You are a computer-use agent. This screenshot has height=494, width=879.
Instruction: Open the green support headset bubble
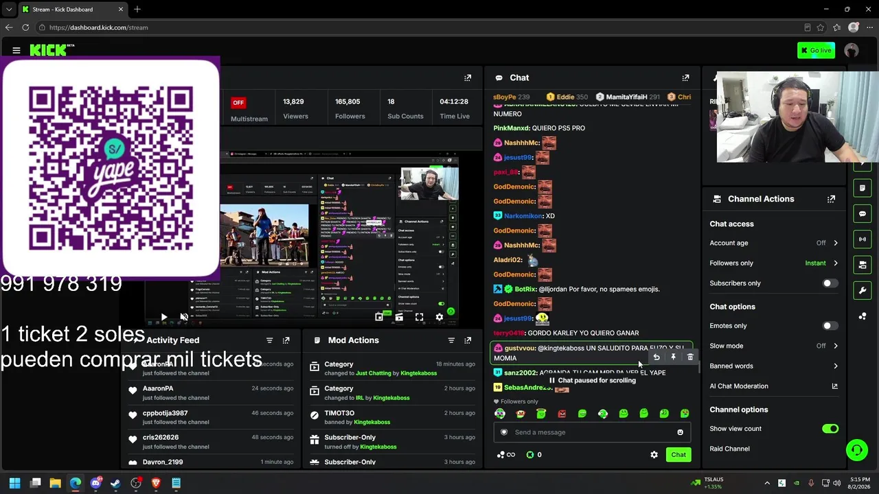pos(856,450)
